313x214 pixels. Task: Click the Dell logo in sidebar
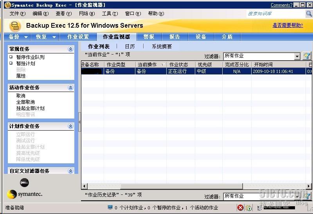pos(24,182)
